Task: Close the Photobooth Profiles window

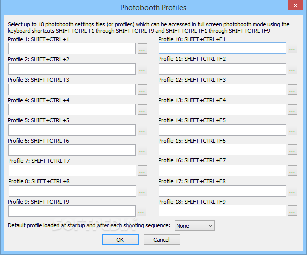Action: [295, 5]
